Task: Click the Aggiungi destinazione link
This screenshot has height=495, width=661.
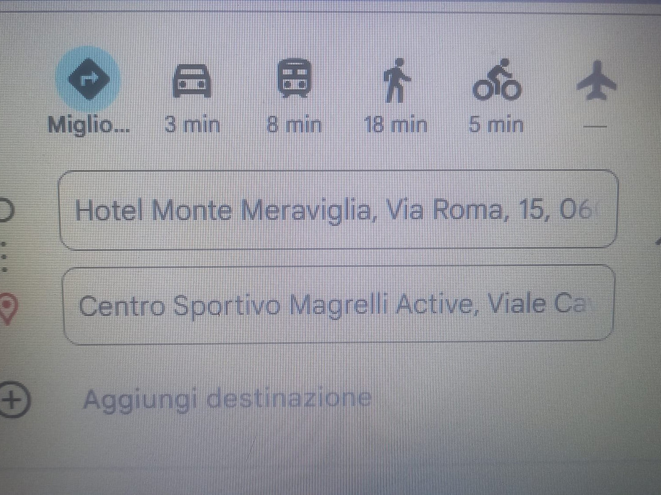Action: tap(228, 399)
